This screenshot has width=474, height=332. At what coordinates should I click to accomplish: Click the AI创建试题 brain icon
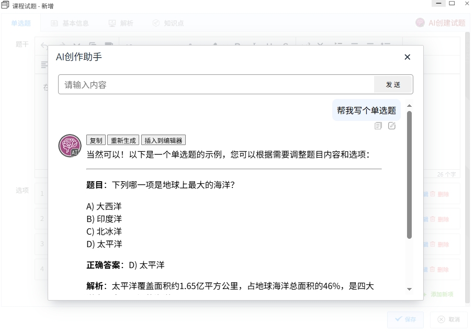coord(420,23)
